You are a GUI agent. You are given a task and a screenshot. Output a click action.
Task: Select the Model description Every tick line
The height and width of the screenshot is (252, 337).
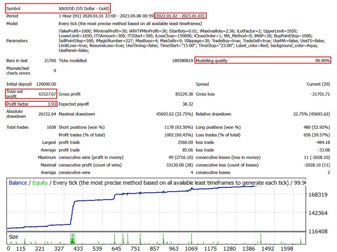pos(130,24)
